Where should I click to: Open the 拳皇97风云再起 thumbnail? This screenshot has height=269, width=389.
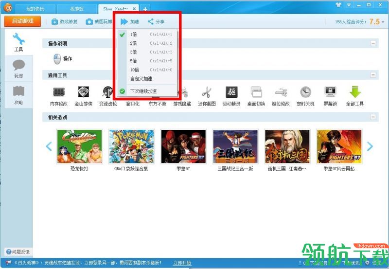coord(339,146)
